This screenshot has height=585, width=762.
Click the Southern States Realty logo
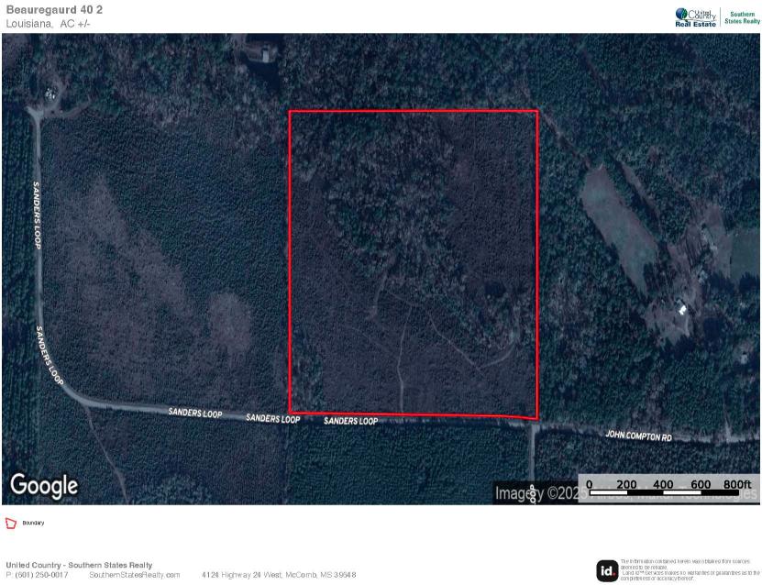pyautogui.click(x=742, y=17)
